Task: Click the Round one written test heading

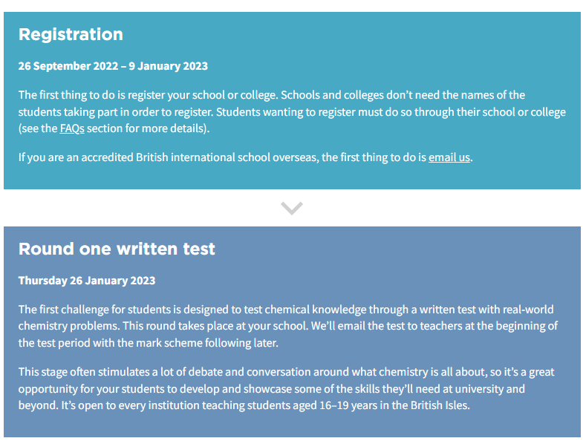Action: 117,249
